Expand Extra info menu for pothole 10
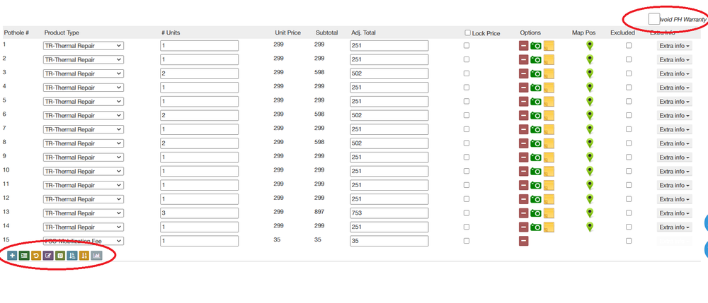This screenshot has width=708, height=303. click(674, 171)
